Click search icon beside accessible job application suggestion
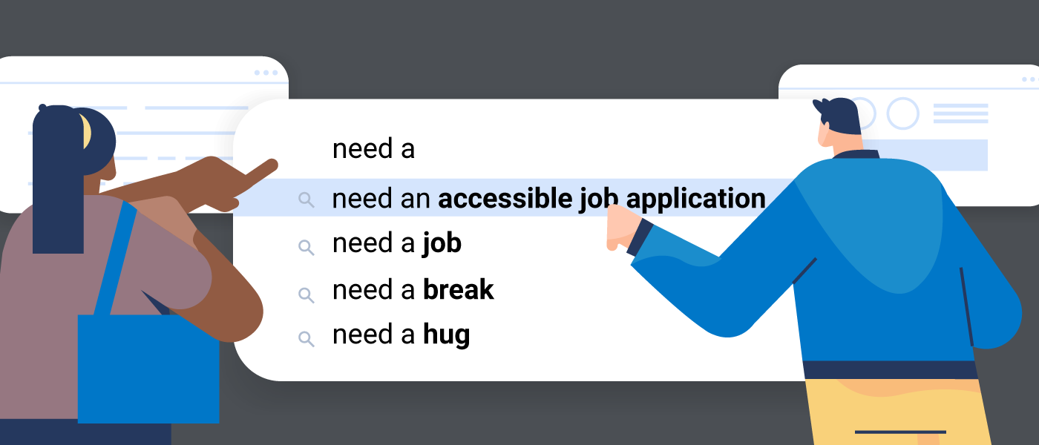The height and width of the screenshot is (445, 1039). [306, 200]
